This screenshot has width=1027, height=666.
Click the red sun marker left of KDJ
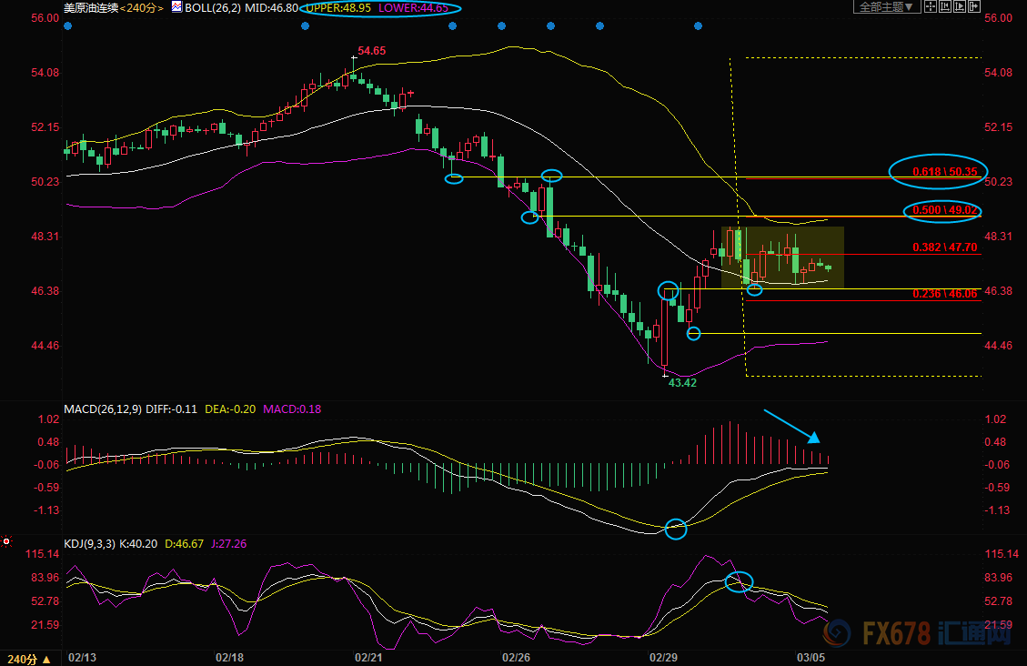pyautogui.click(x=6, y=541)
